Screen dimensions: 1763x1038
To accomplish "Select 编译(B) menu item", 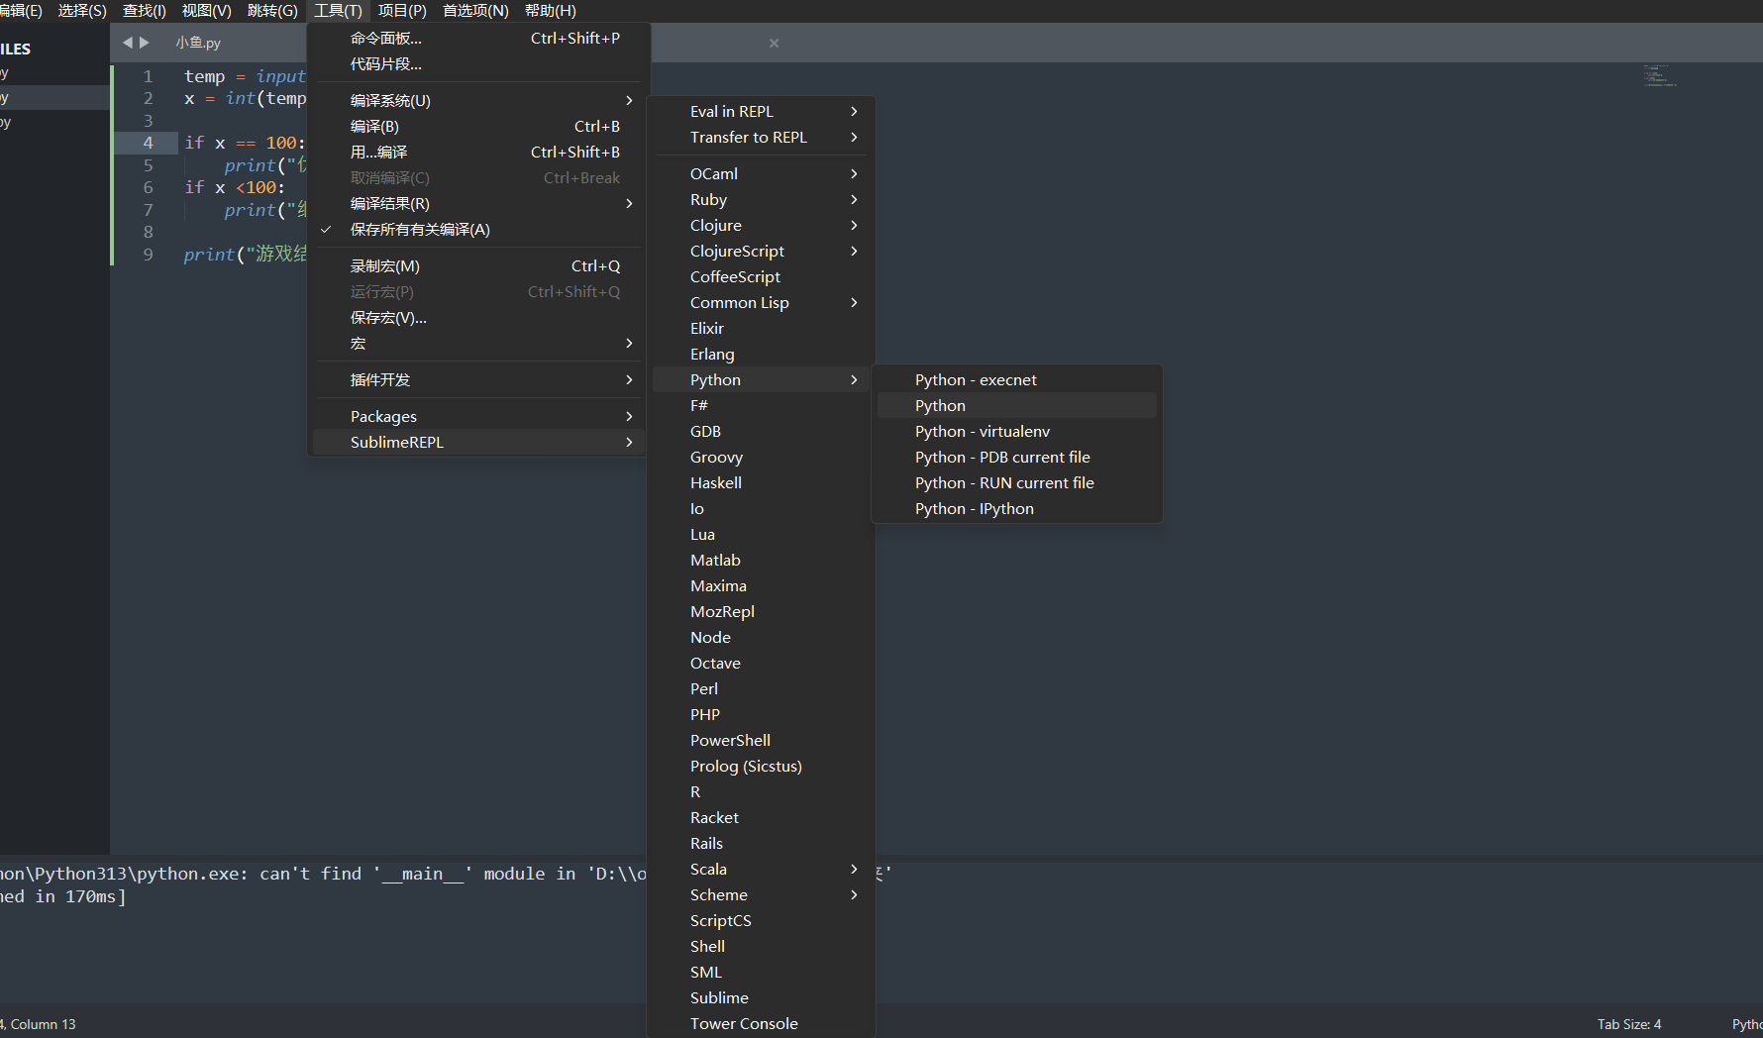I will 476,127.
